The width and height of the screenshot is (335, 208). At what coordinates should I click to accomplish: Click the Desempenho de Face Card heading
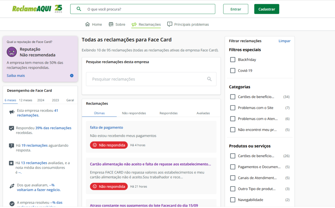point(29,90)
